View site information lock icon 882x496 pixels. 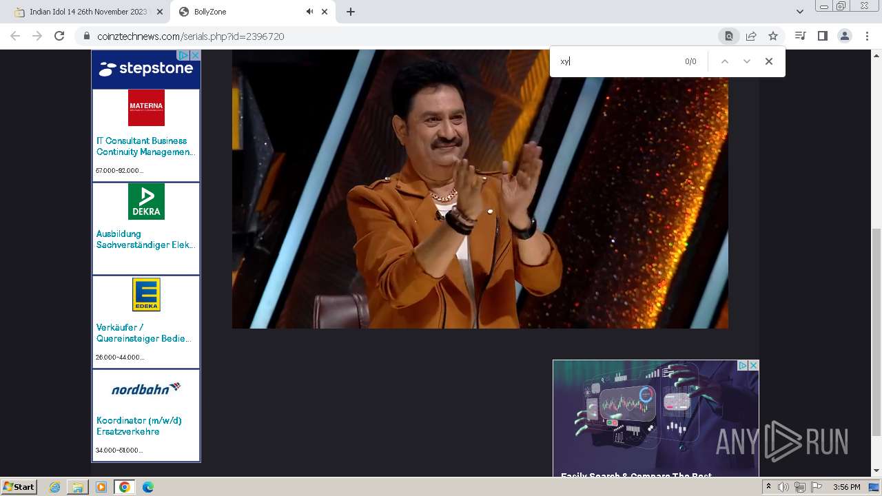tap(86, 36)
